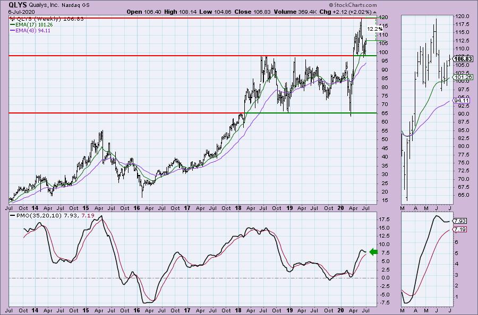Click the QLYS ticker symbol in the header
Image resolution: width=478 pixels, height=315 pixels.
[18, 5]
